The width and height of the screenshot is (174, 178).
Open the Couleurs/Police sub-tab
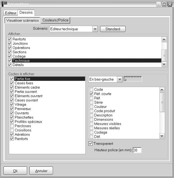click(x=55, y=20)
